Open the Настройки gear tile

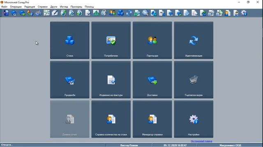(x=194, y=119)
